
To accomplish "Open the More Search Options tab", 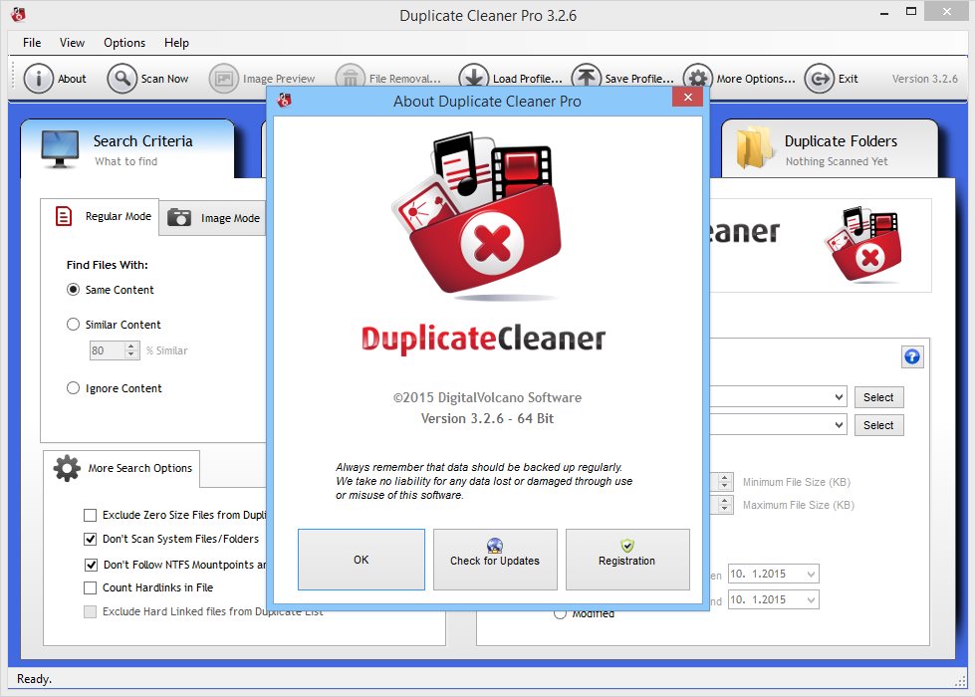I will [x=122, y=468].
